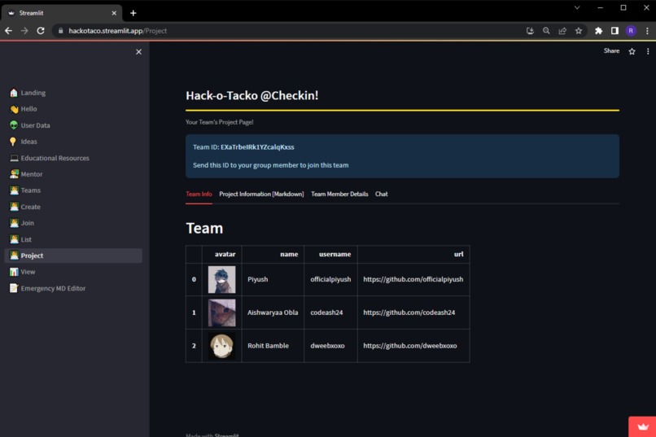Open the Team Member Details tab
The image size is (656, 437).
(x=339, y=194)
